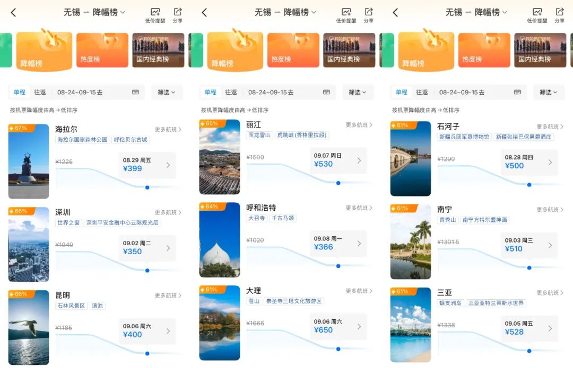This screenshot has width=573, height=368.
Task: Open the calendar icon in the rightmost date field
Action: tap(517, 92)
